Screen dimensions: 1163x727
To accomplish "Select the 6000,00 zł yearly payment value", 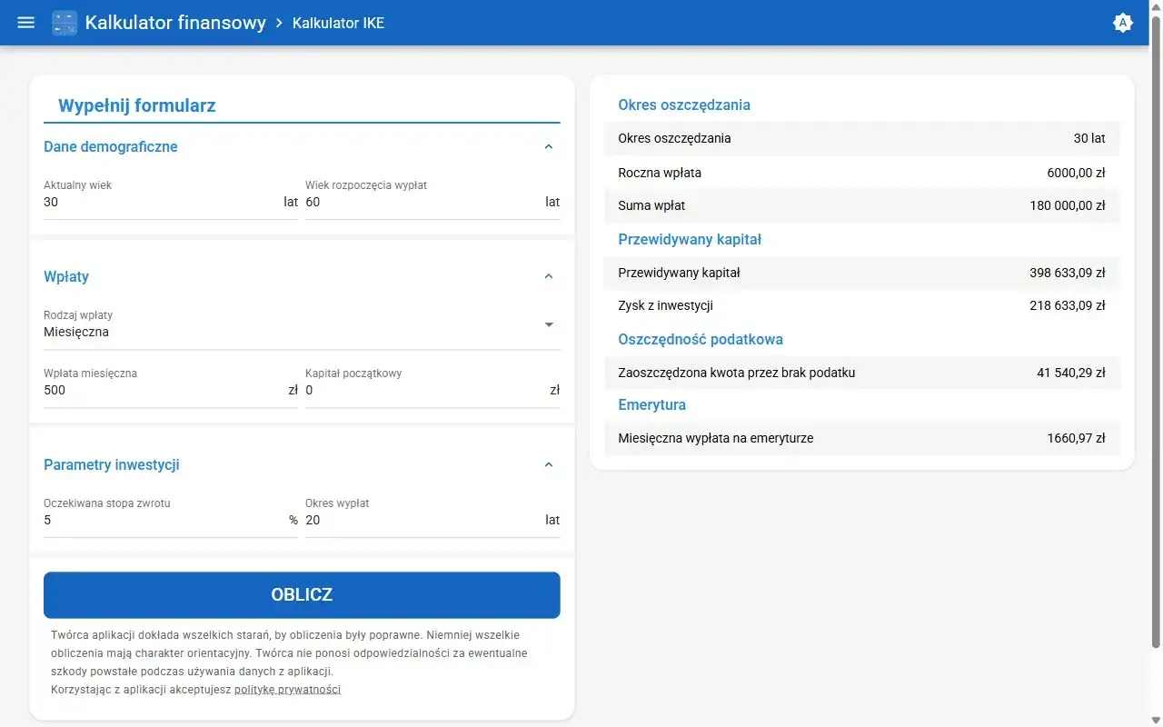I will pyautogui.click(x=1077, y=173).
